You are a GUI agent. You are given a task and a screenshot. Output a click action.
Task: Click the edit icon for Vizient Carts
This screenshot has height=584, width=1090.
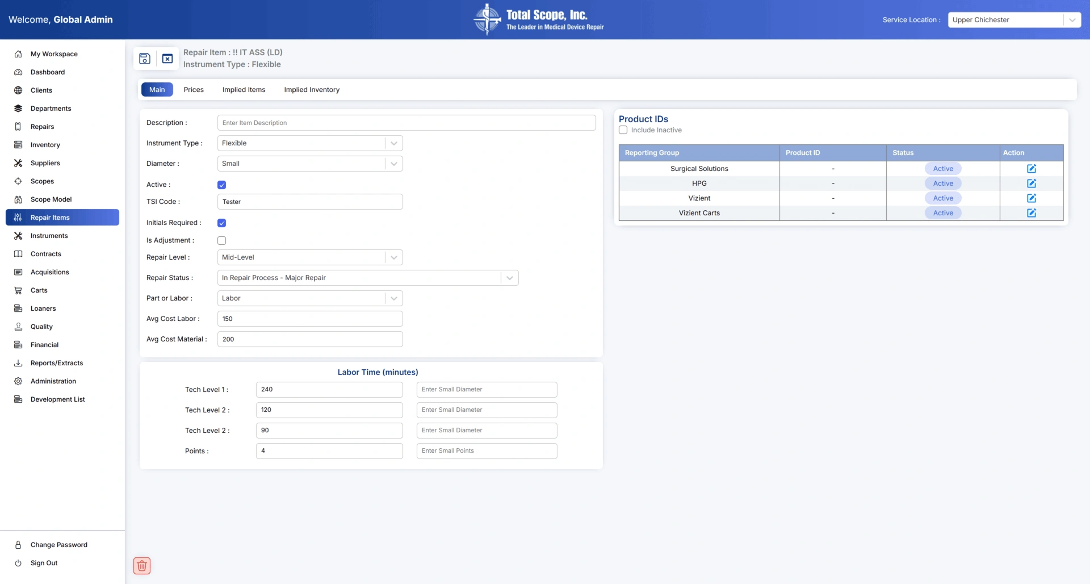(x=1031, y=213)
